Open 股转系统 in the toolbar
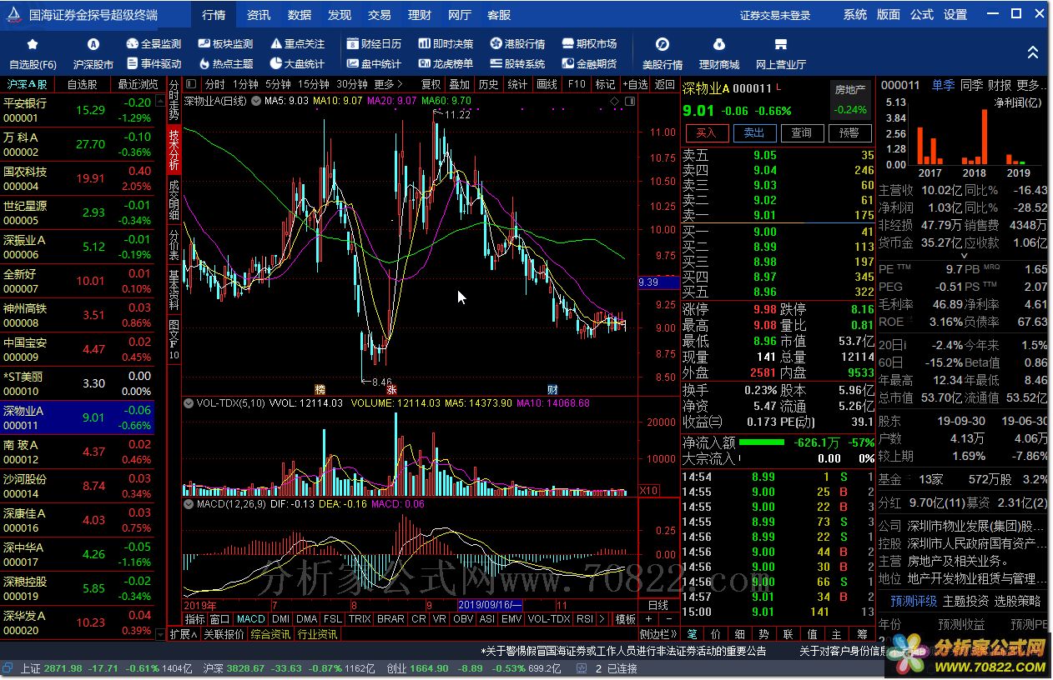The image size is (1053, 680). click(518, 63)
